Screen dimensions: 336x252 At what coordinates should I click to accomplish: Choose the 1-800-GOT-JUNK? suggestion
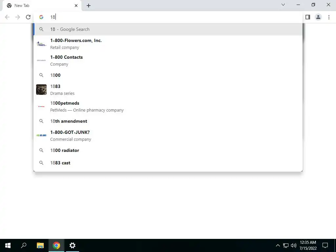tap(168, 136)
